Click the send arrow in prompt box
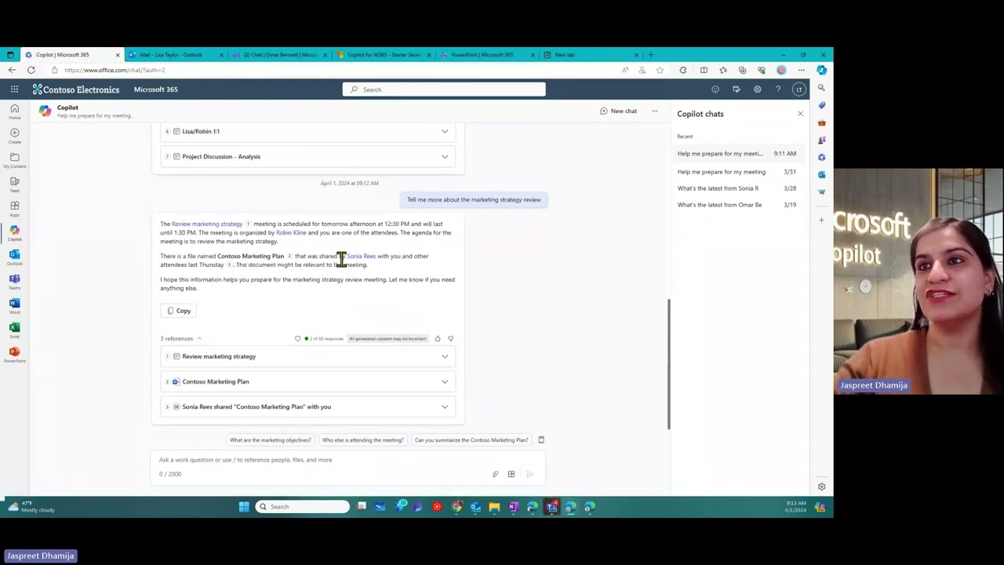 click(x=529, y=474)
